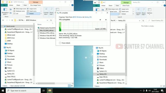
Task: Select Extra large icons layout in left window
Action: pyautogui.click(x=20, y=9)
